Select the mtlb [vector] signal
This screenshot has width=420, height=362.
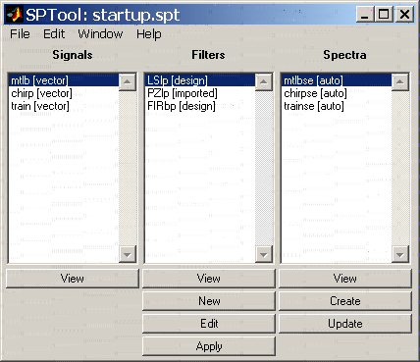64,80
